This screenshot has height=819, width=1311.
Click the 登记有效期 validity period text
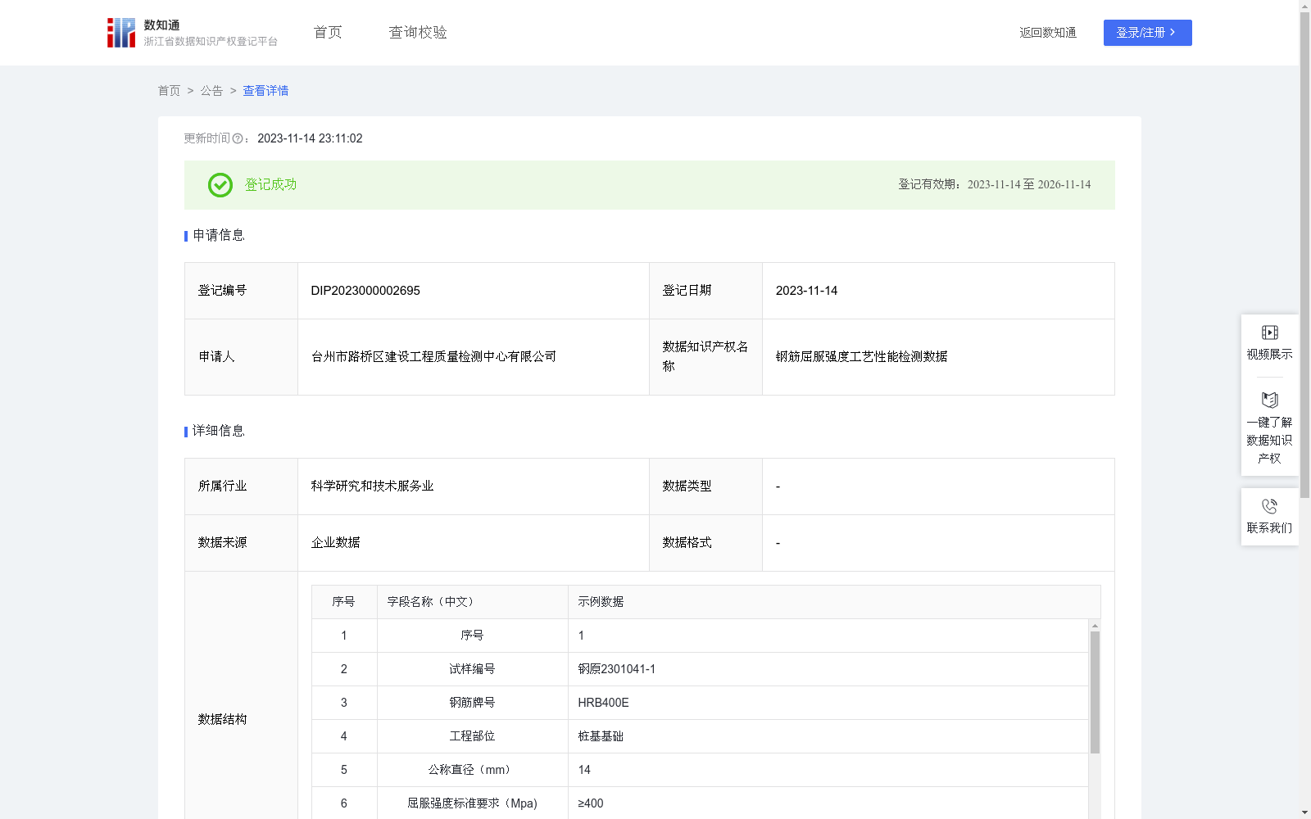point(994,184)
